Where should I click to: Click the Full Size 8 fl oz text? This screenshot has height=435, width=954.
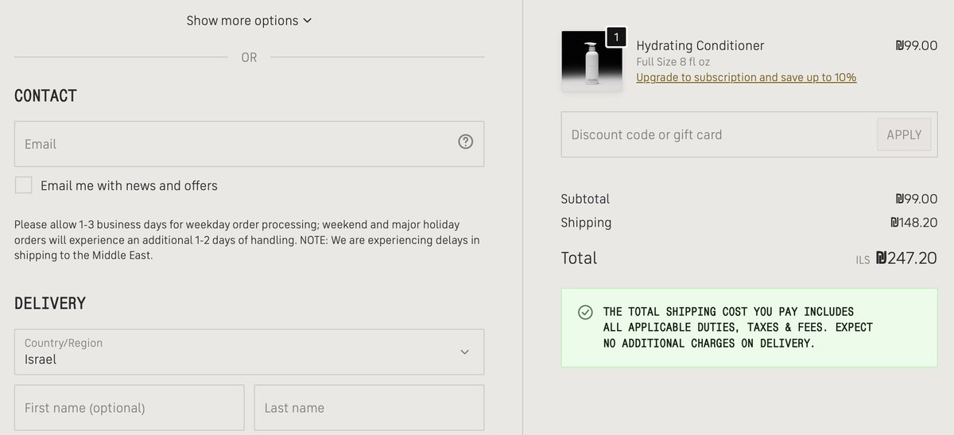(x=673, y=62)
